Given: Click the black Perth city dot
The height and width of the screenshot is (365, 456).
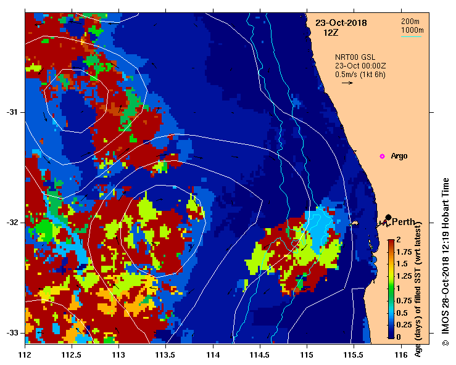Looking at the screenshot, I should point(388,218).
